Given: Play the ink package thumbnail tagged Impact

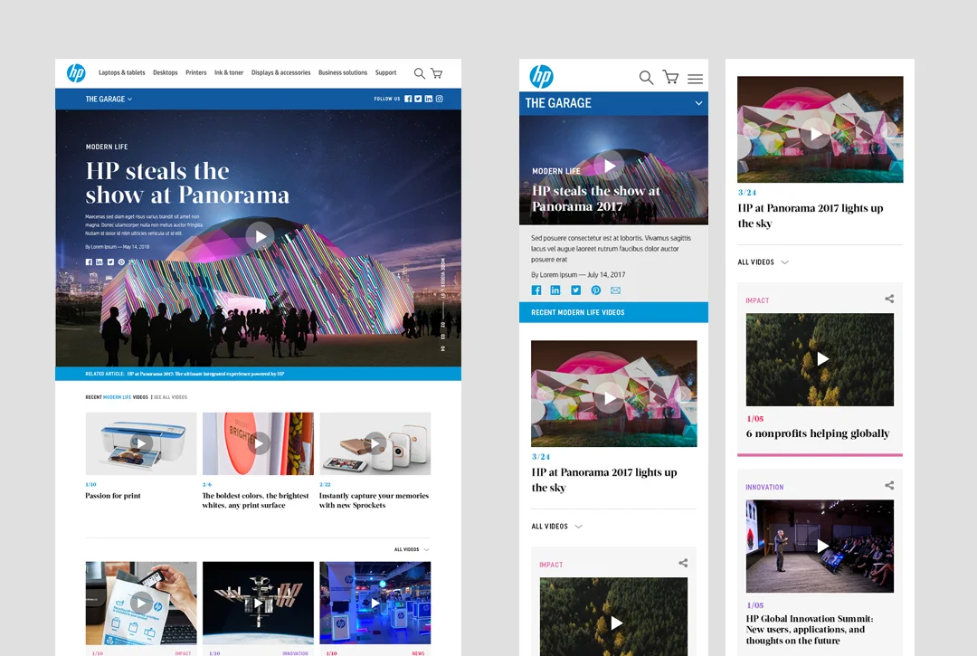Looking at the screenshot, I should click(141, 603).
